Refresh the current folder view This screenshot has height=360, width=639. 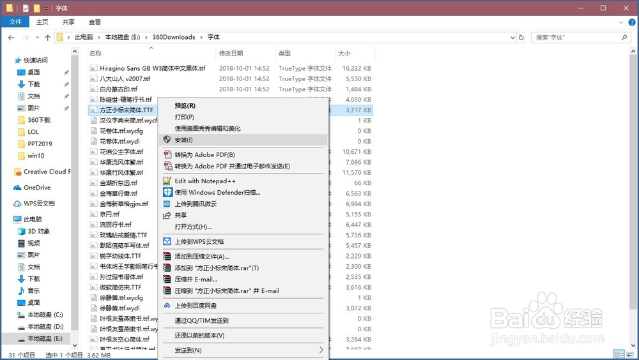coord(521,38)
